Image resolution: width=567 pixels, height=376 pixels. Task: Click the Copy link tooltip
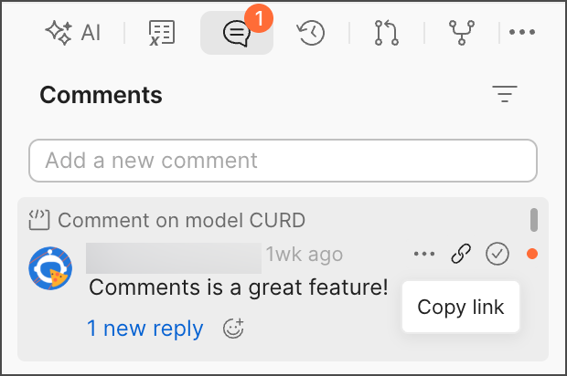[460, 308]
